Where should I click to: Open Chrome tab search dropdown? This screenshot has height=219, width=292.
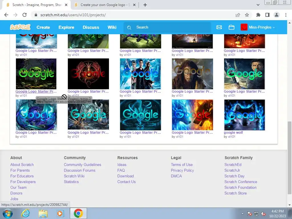258,5
